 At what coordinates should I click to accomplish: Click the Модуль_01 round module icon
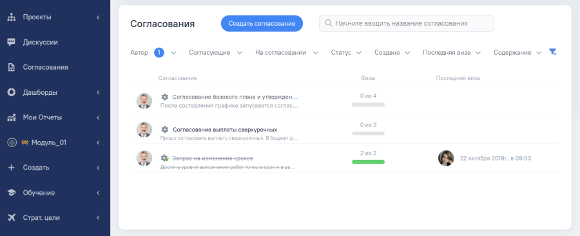(12, 143)
